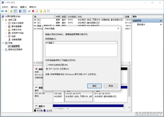Click the Performance (性能) tree icon

[x=9, y=36]
